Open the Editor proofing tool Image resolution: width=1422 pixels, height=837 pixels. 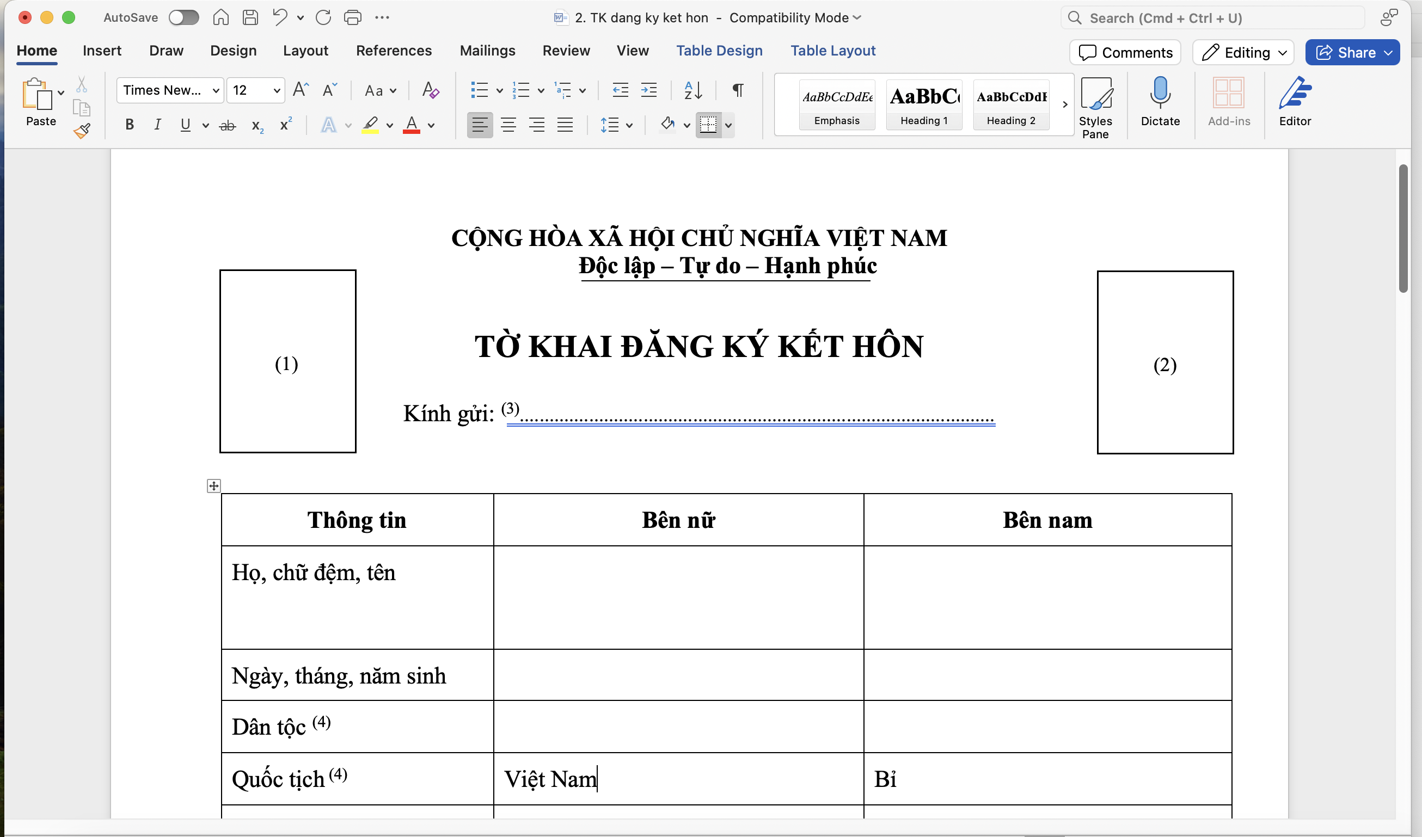pos(1295,102)
